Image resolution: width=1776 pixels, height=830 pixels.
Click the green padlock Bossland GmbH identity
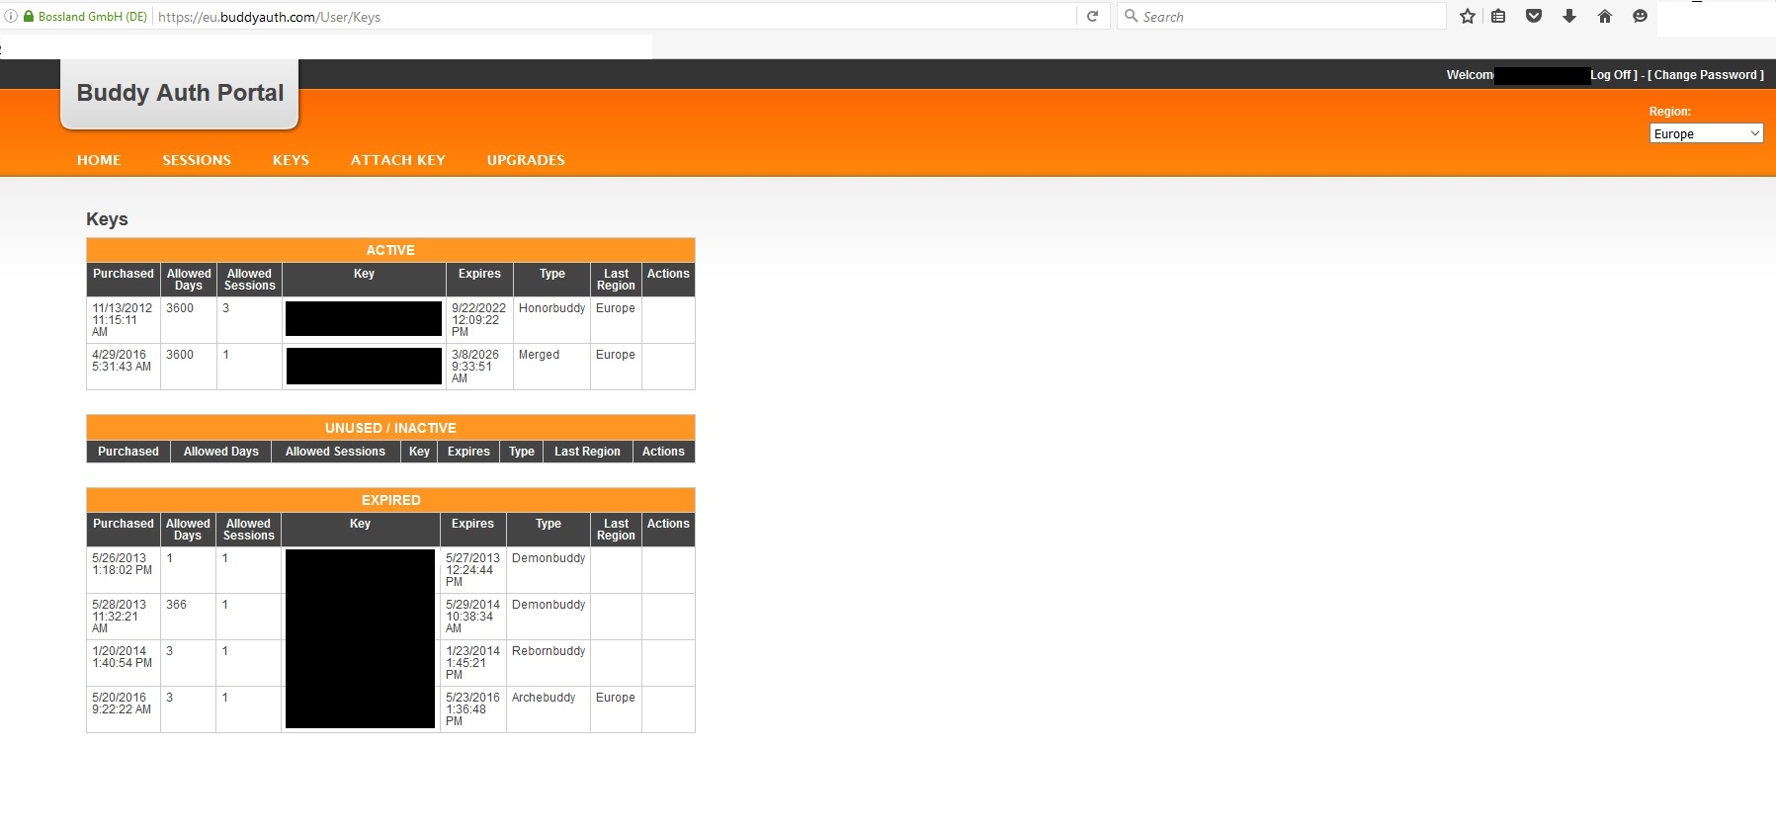pyautogui.click(x=85, y=17)
